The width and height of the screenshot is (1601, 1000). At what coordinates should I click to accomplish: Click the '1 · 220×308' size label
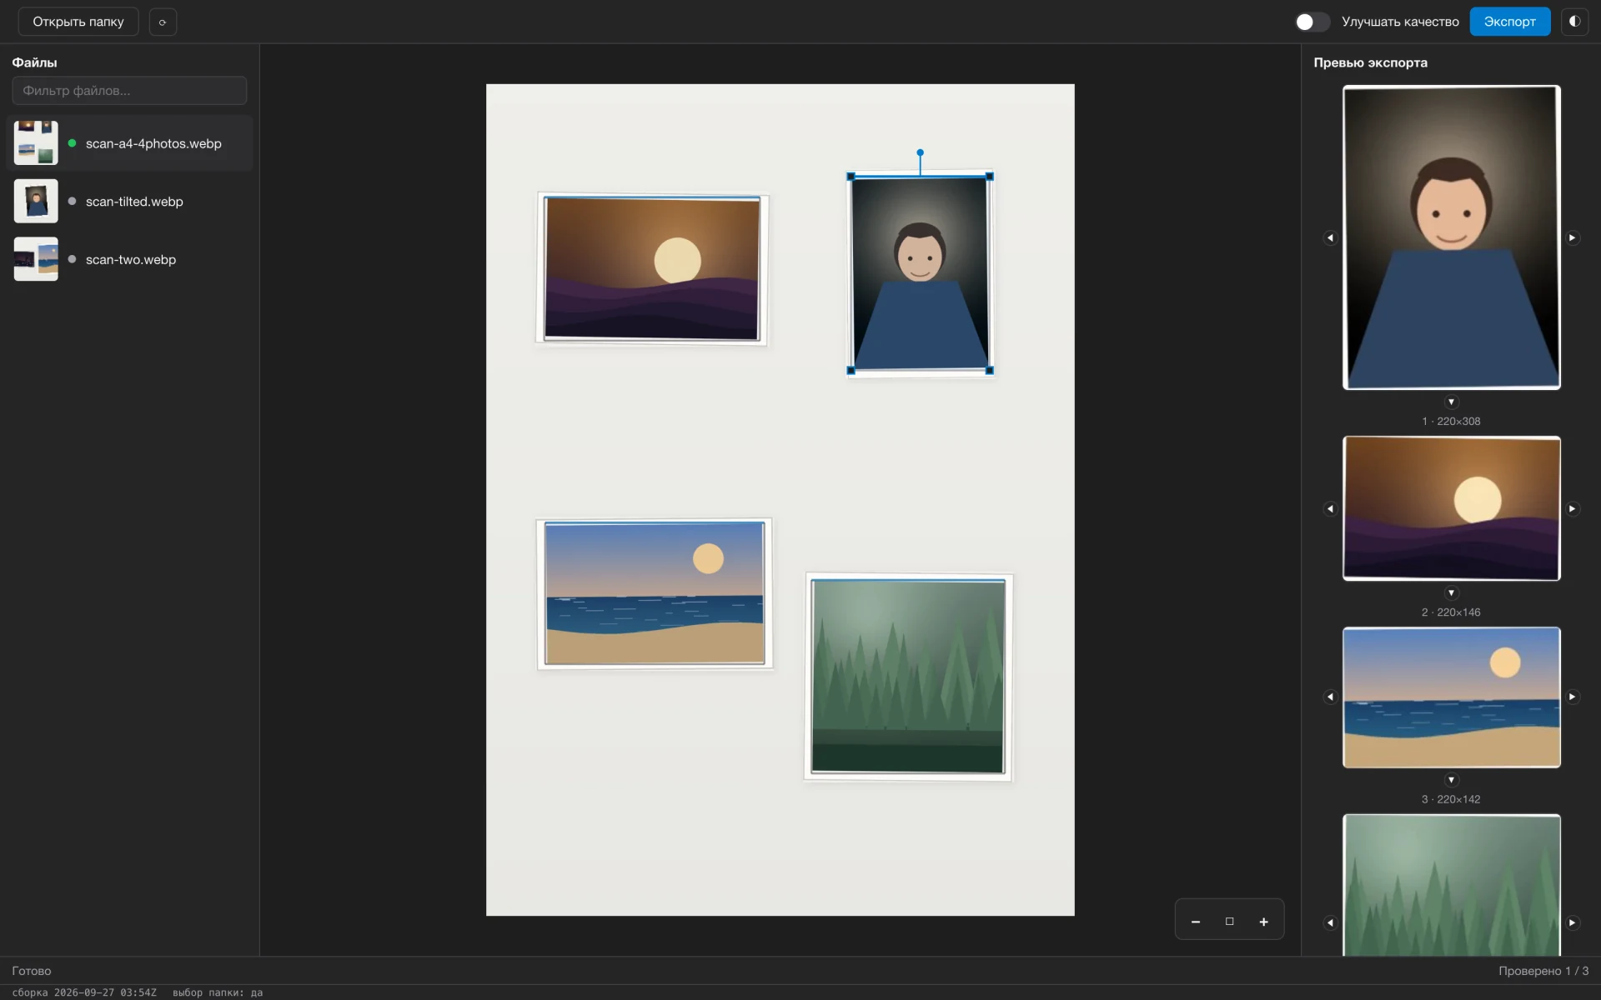click(1451, 422)
